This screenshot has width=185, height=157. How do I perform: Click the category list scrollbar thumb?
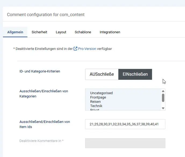point(163,98)
